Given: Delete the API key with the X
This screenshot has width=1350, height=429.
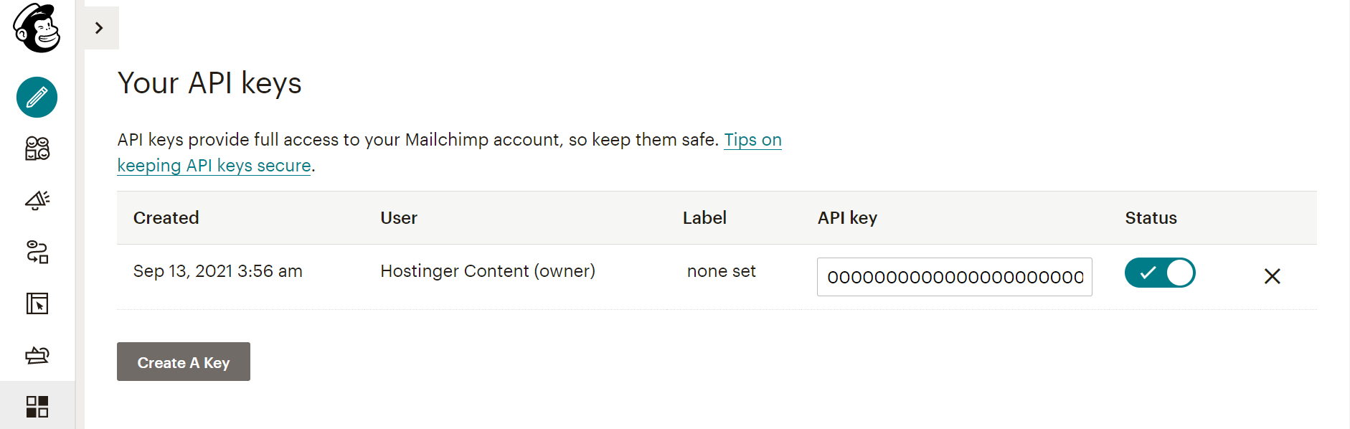Looking at the screenshot, I should (x=1272, y=276).
